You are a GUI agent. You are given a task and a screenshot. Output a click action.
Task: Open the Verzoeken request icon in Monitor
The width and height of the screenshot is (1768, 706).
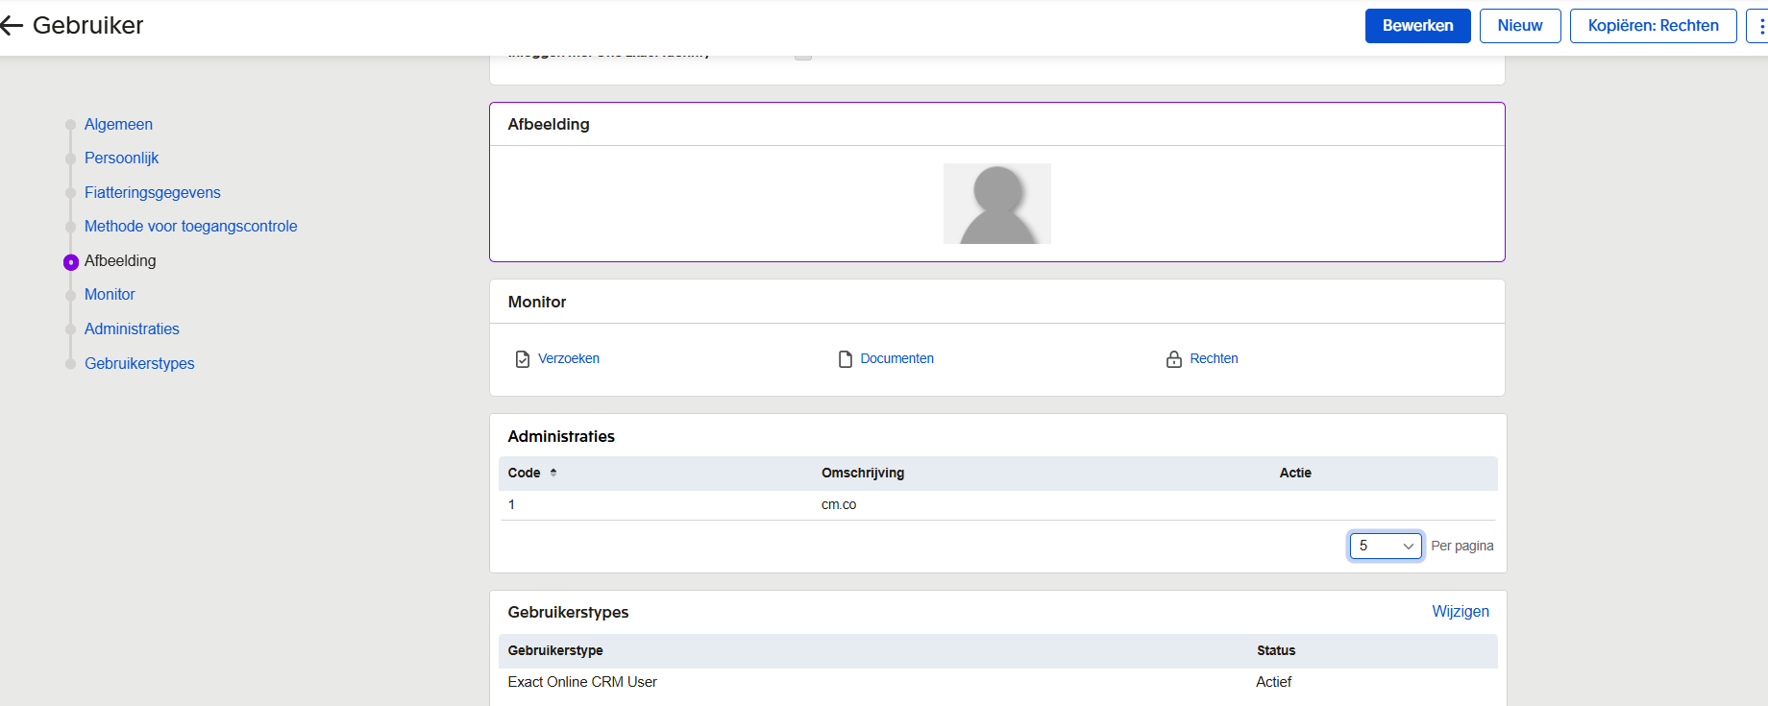coord(523,359)
